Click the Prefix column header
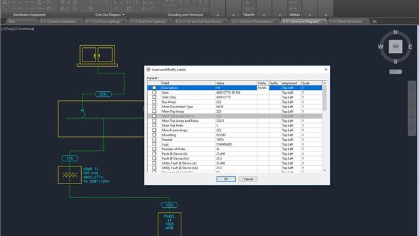This screenshot has height=236, width=419. [x=263, y=83]
